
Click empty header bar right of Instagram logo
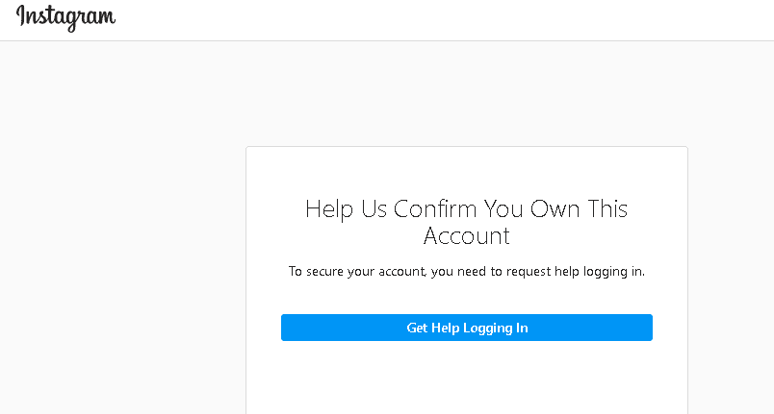(x=433, y=19)
